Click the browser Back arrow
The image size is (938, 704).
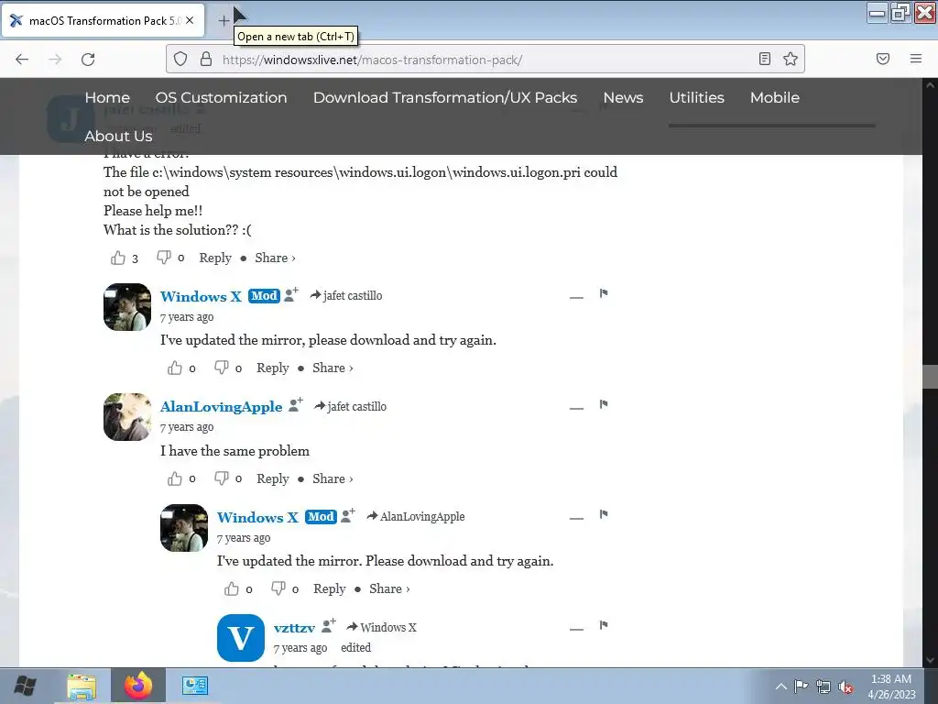point(22,59)
